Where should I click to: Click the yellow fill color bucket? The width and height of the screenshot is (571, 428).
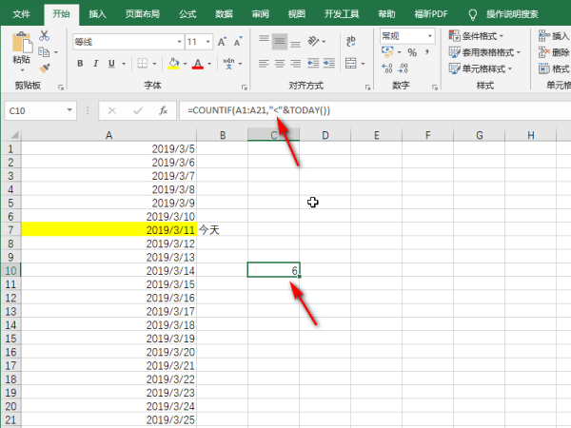[172, 64]
